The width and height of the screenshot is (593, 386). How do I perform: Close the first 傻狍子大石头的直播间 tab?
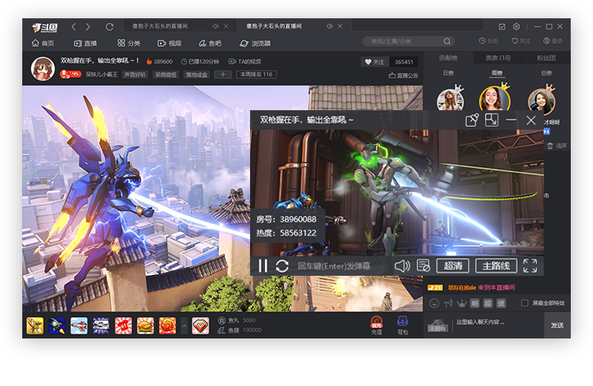point(226,26)
